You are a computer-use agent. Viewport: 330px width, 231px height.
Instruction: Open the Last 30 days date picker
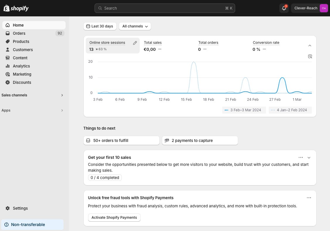click(100, 26)
